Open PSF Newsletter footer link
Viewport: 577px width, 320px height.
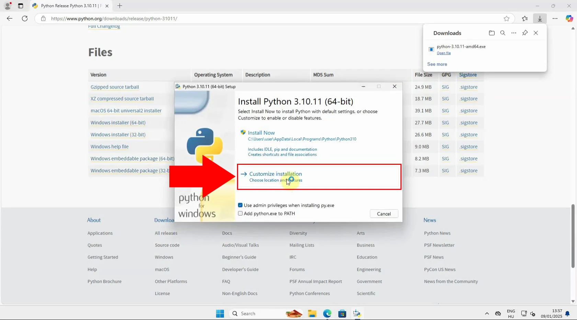(x=439, y=245)
